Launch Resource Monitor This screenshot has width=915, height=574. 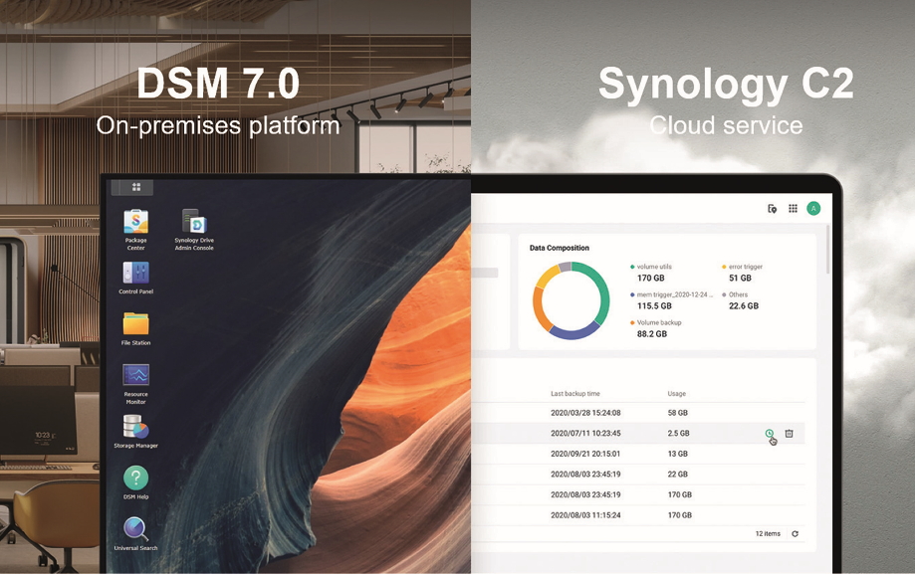135,375
